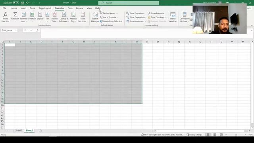Open the Name Manager
254x143 pixels.
(95, 17)
